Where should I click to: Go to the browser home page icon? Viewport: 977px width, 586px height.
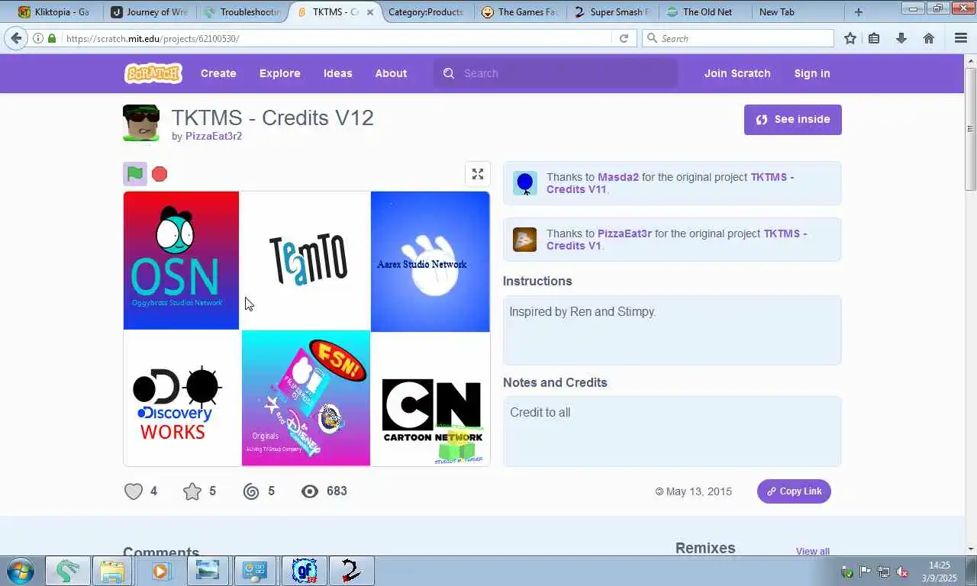click(x=929, y=38)
